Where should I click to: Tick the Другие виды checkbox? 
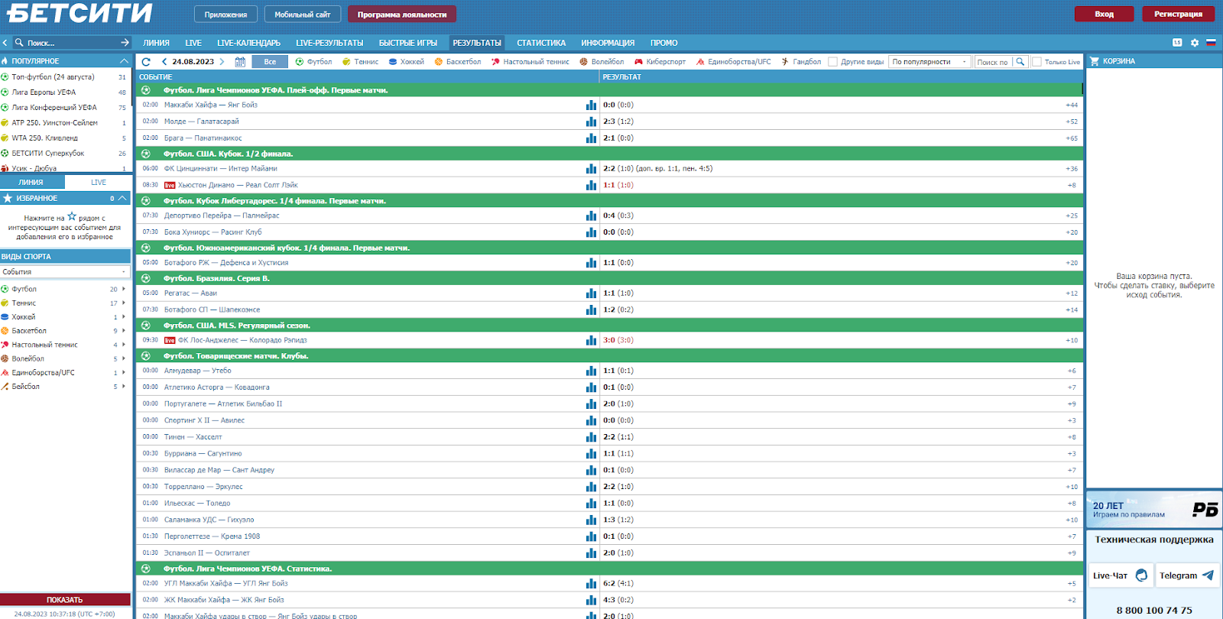tap(833, 62)
